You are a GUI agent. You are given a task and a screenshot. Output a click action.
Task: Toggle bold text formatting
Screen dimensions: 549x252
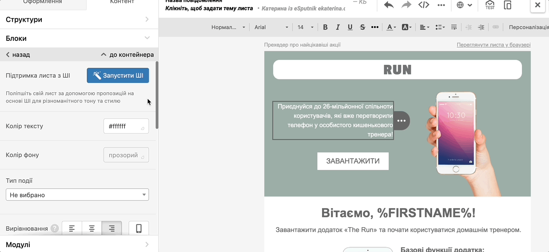pyautogui.click(x=325, y=27)
